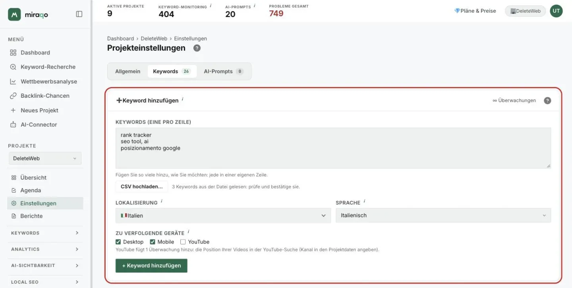Click the info icon beside Sprache label
This screenshot has height=288, width=572.
coord(364,201)
